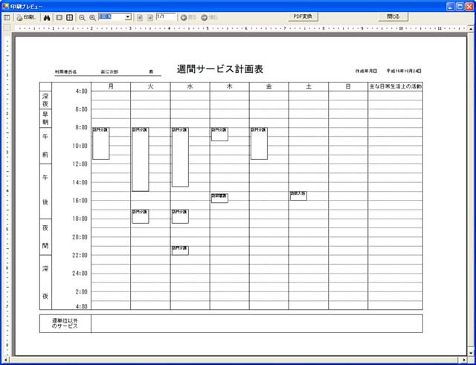Go to the next page arrow

[x=149, y=16]
